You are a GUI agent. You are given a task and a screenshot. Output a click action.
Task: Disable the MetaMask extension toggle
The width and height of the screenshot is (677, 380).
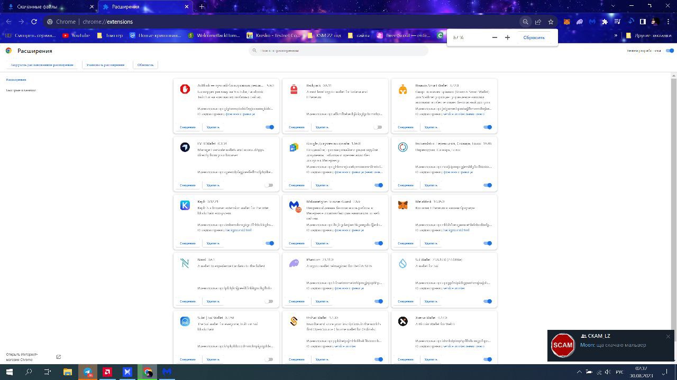coord(488,243)
